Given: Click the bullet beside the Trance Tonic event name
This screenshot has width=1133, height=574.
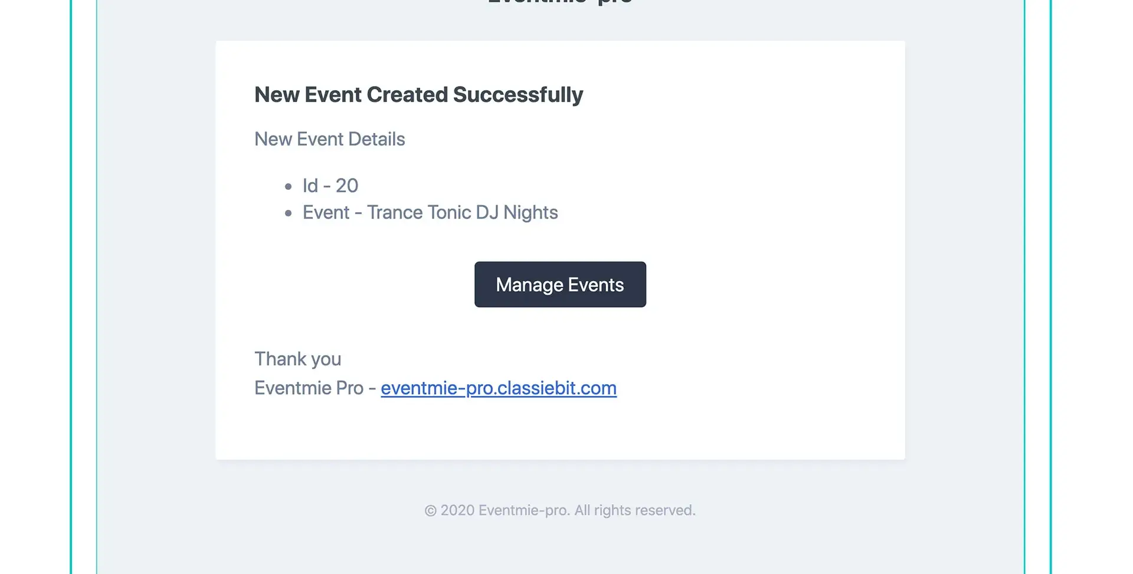Looking at the screenshot, I should click(287, 213).
